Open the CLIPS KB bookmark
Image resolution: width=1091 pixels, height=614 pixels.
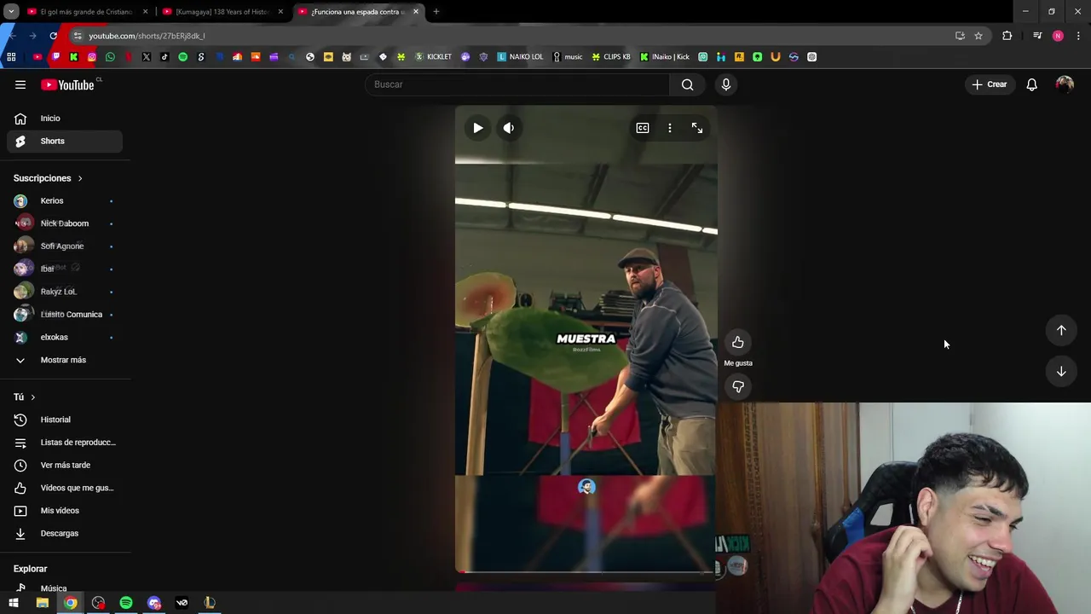point(611,57)
